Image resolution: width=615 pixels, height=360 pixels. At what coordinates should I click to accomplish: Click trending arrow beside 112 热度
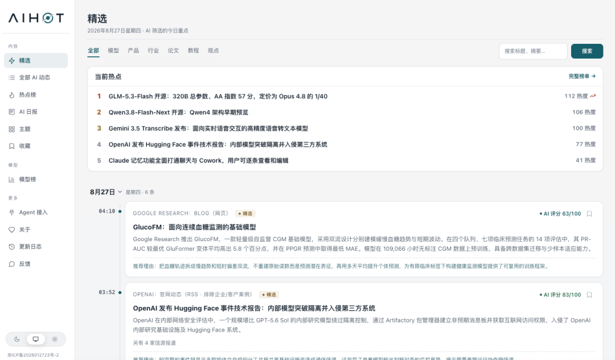[x=593, y=96]
